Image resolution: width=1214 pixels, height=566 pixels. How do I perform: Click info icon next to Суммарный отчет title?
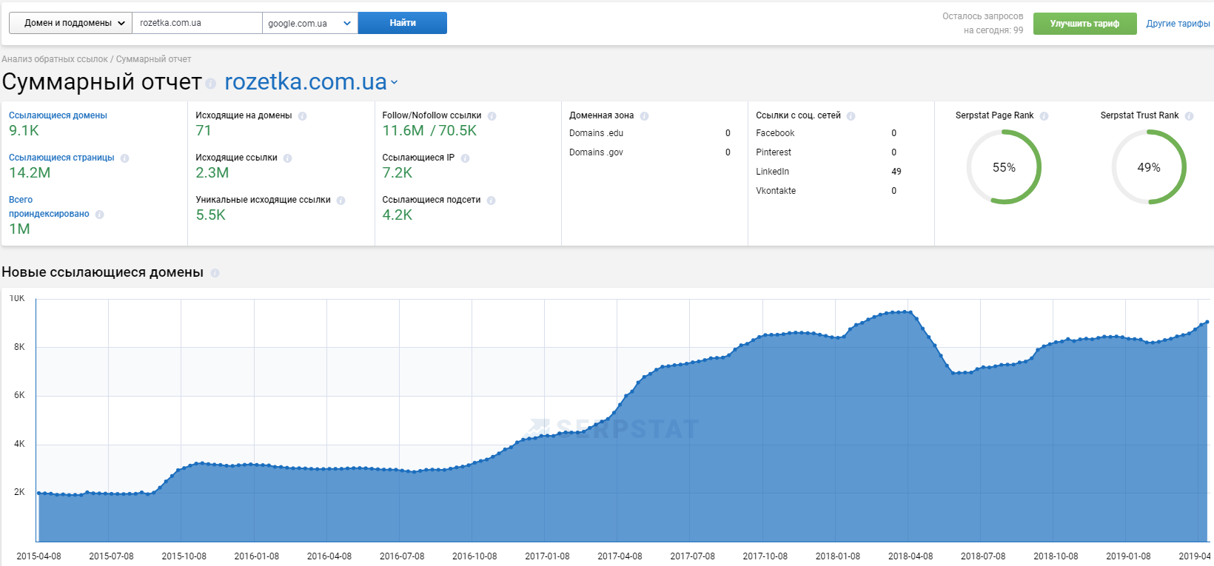click(210, 84)
